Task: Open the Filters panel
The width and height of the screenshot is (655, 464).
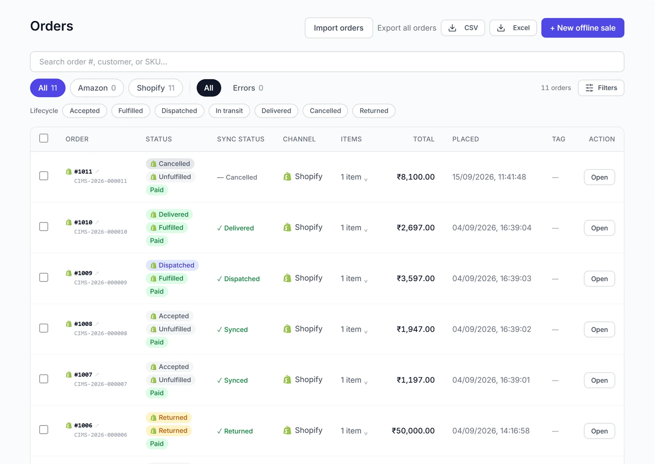Action: pyautogui.click(x=601, y=88)
